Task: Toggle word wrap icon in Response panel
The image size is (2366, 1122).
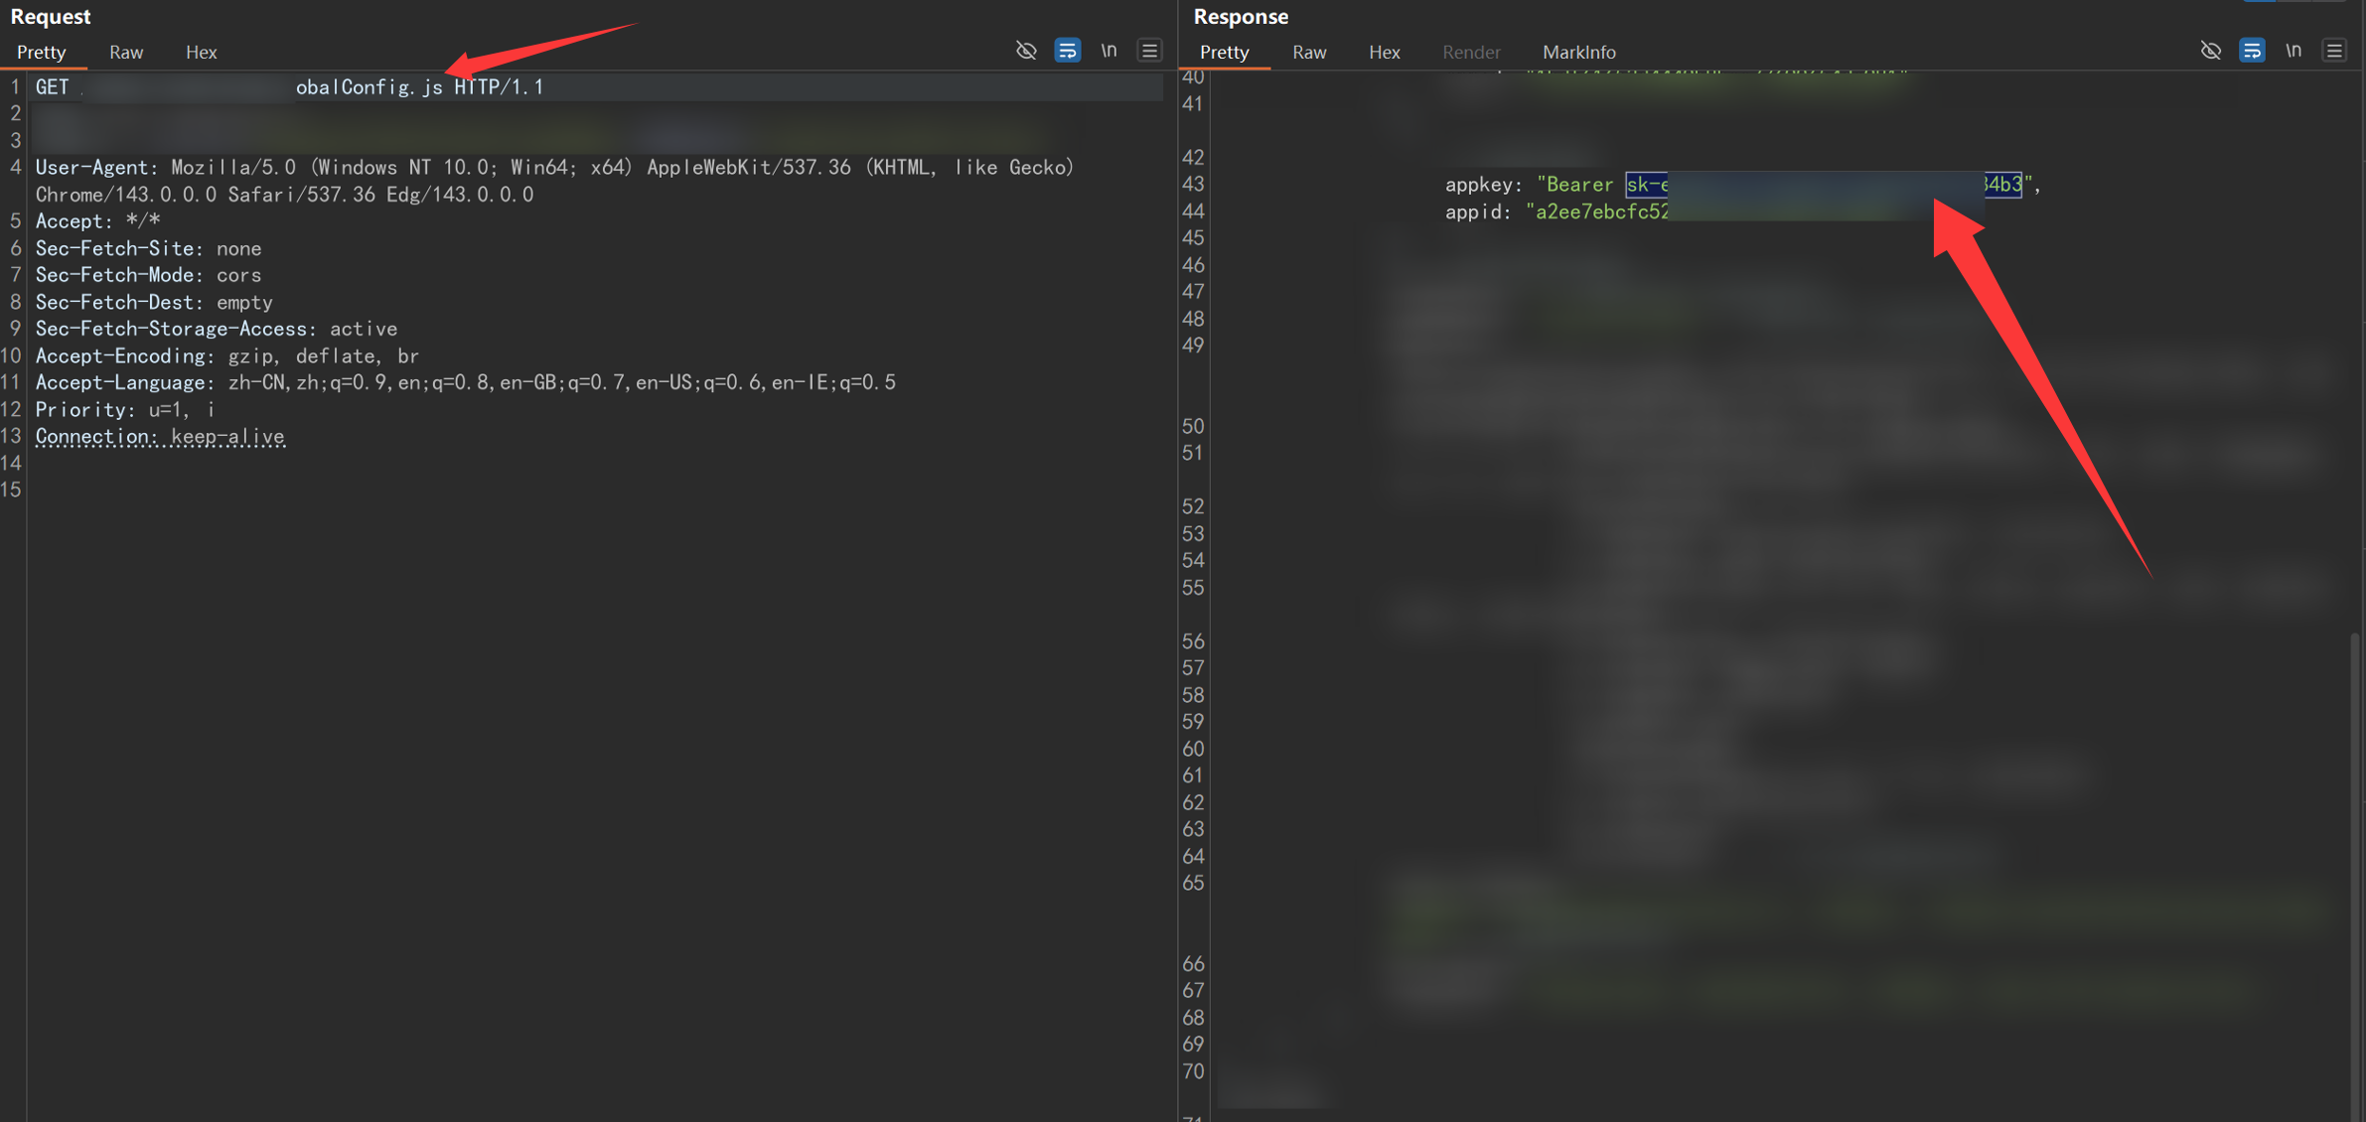Action: pos(2252,50)
